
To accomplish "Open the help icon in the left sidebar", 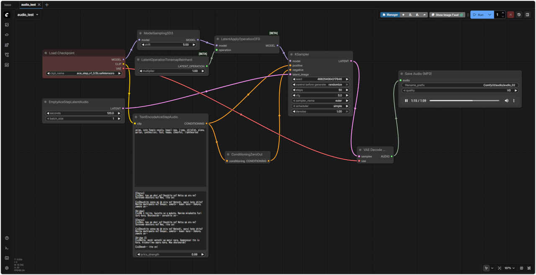I will pyautogui.click(x=7, y=238).
